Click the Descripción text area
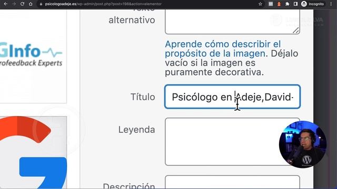Viewport: 337px width, 189px height. pyautogui.click(x=232, y=182)
